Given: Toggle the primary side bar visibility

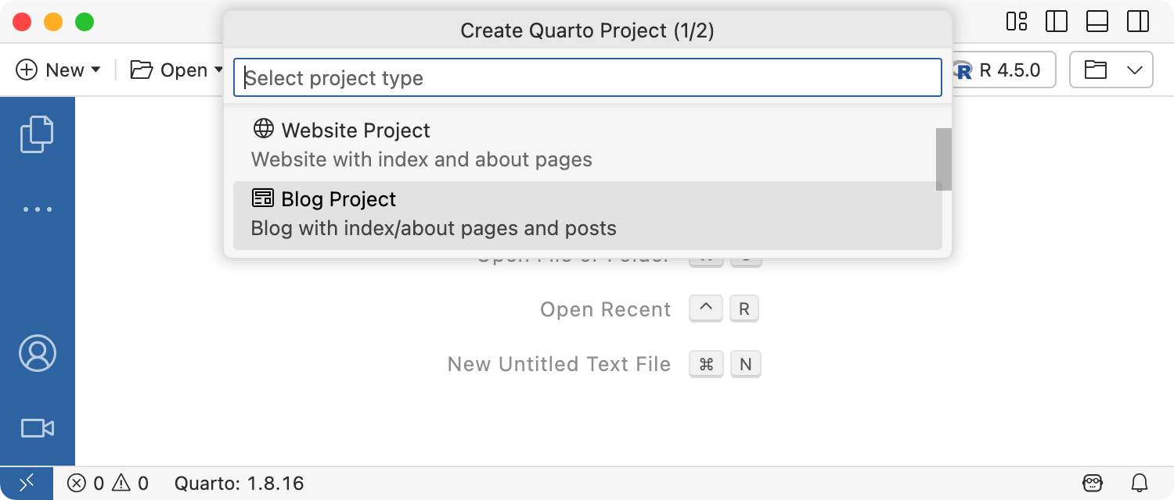Looking at the screenshot, I should tap(1057, 22).
